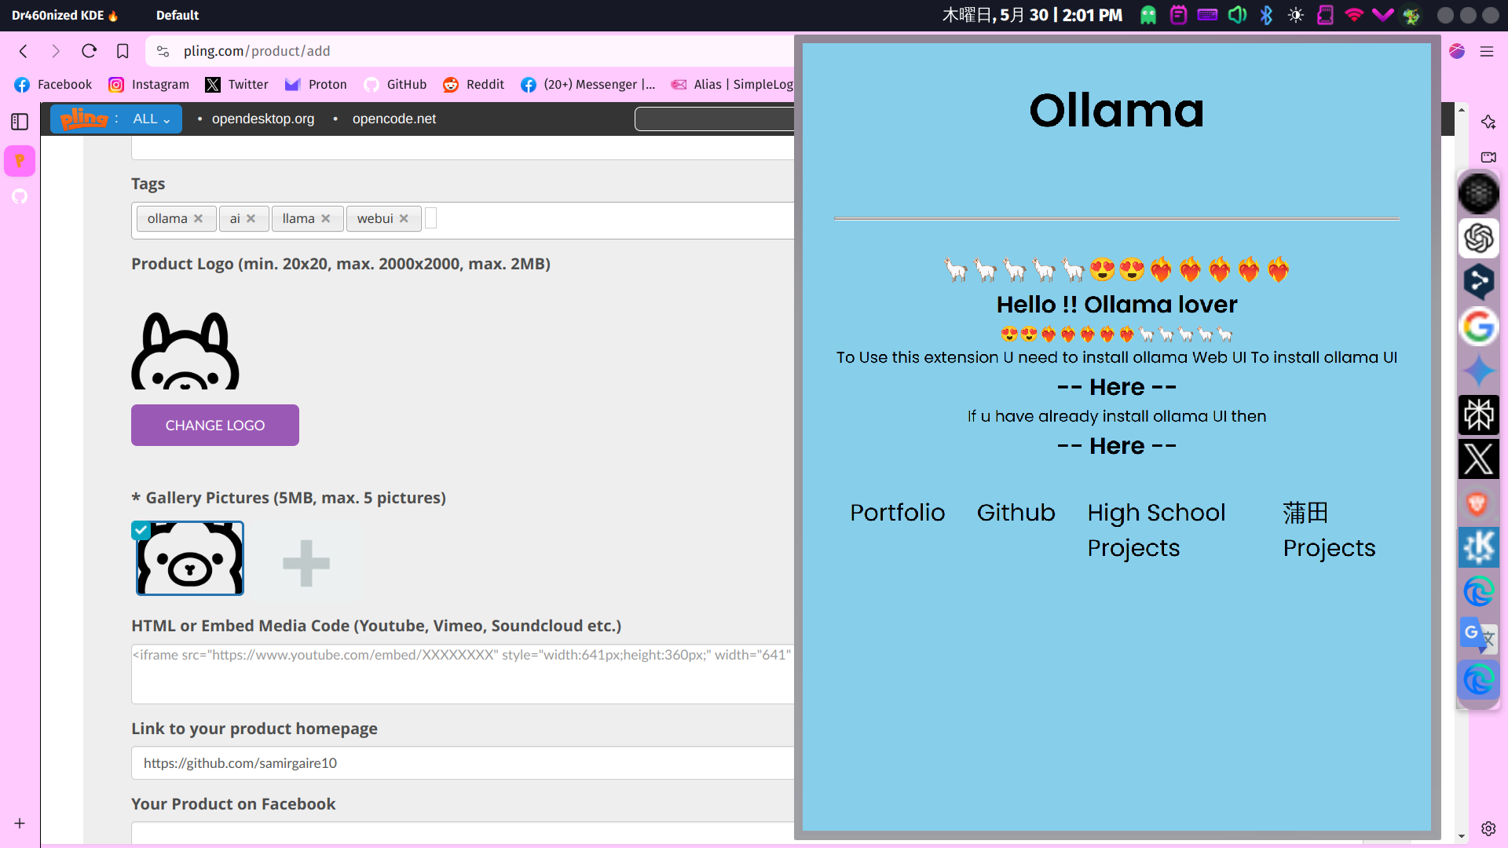Open the Brave lion icon in right panel

[1479, 503]
